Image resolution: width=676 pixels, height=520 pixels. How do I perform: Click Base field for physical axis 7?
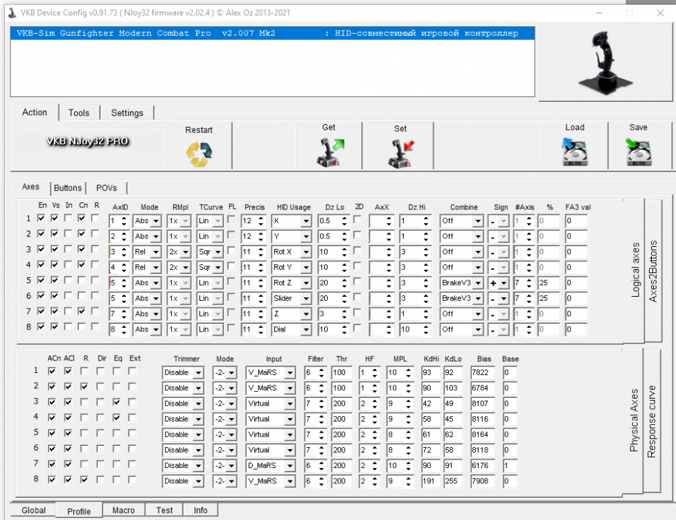point(510,466)
